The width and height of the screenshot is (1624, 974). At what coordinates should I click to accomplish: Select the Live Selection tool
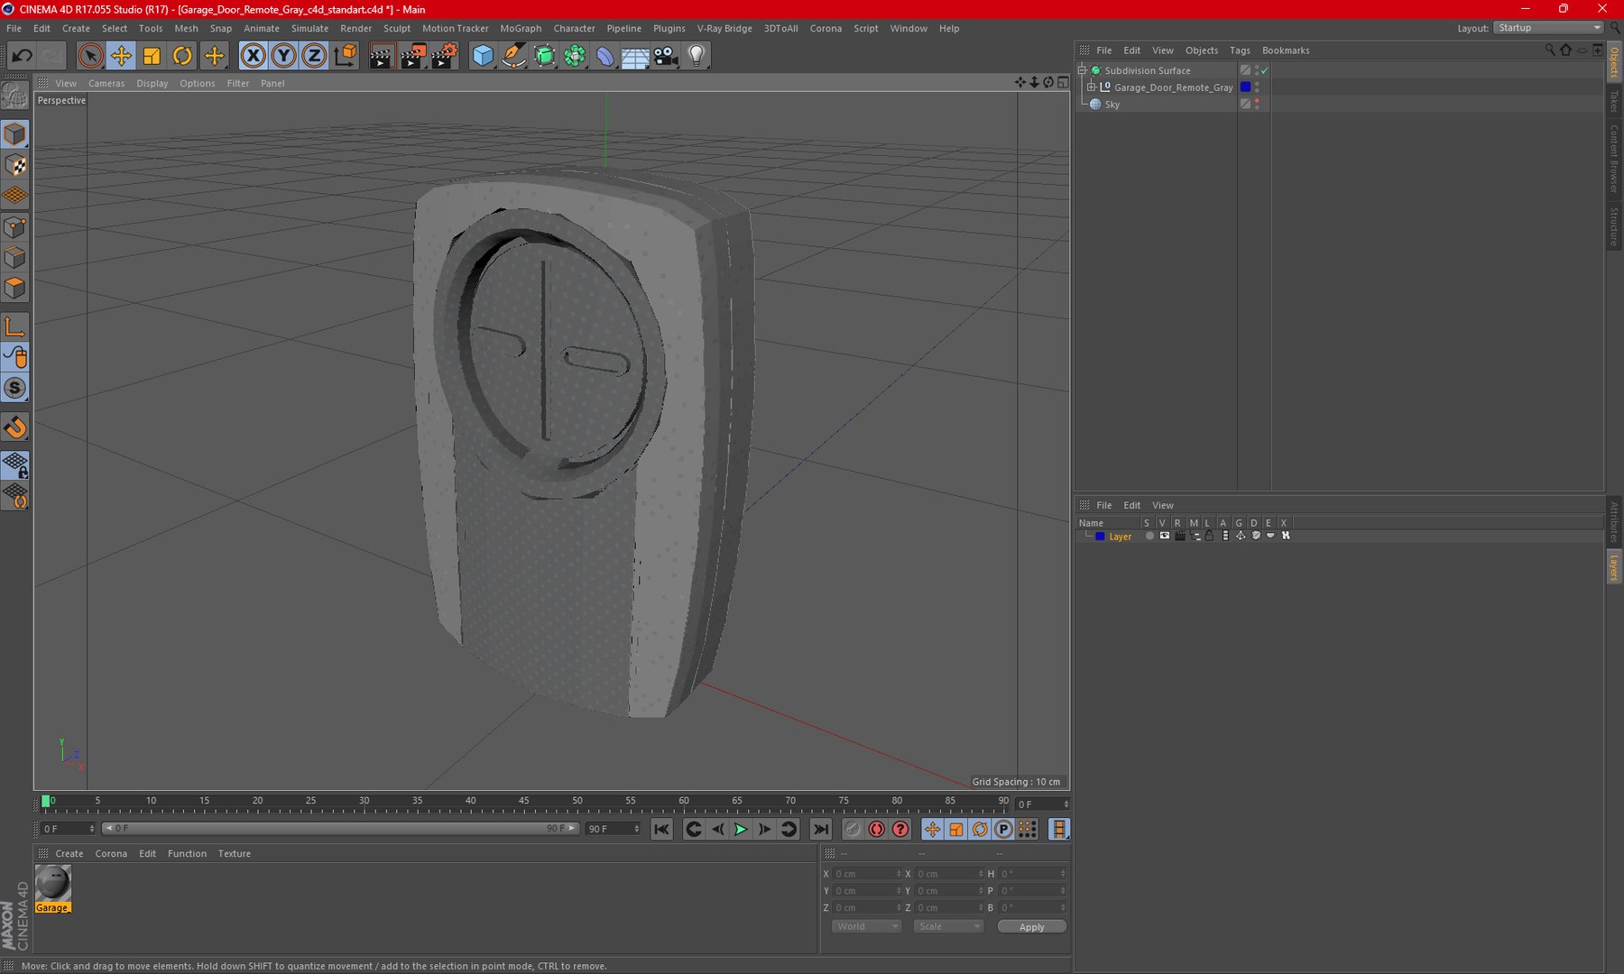click(89, 56)
